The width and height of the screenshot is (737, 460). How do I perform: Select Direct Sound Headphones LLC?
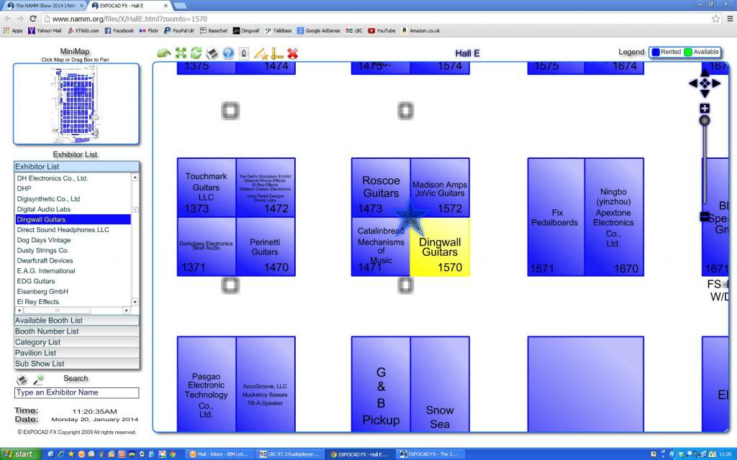point(73,229)
